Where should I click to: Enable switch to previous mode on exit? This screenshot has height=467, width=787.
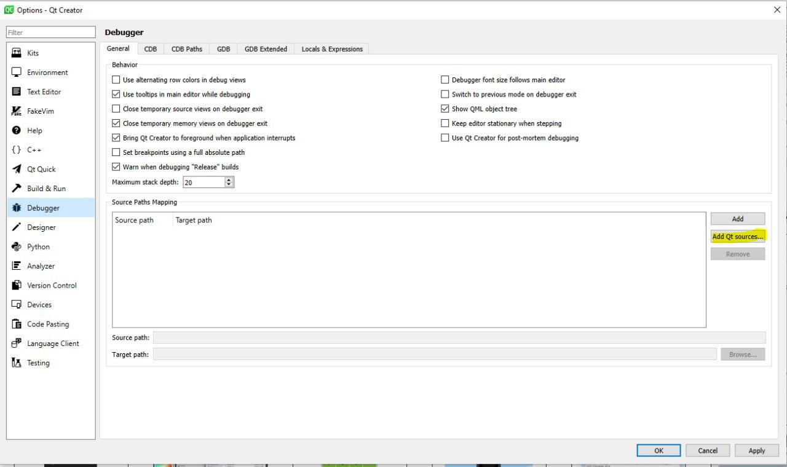tap(445, 95)
